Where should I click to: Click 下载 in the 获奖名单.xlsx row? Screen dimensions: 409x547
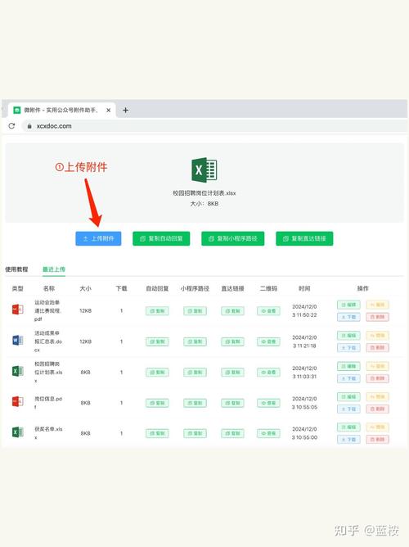coord(348,440)
